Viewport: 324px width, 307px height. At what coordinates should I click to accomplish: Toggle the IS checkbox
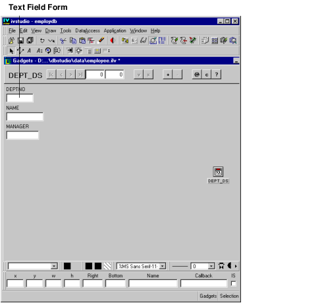[233, 283]
